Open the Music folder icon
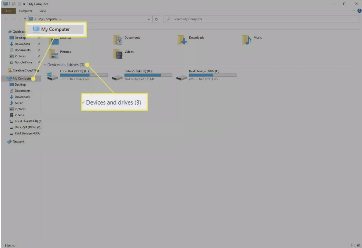The height and width of the screenshot is (248, 362). coord(247,40)
